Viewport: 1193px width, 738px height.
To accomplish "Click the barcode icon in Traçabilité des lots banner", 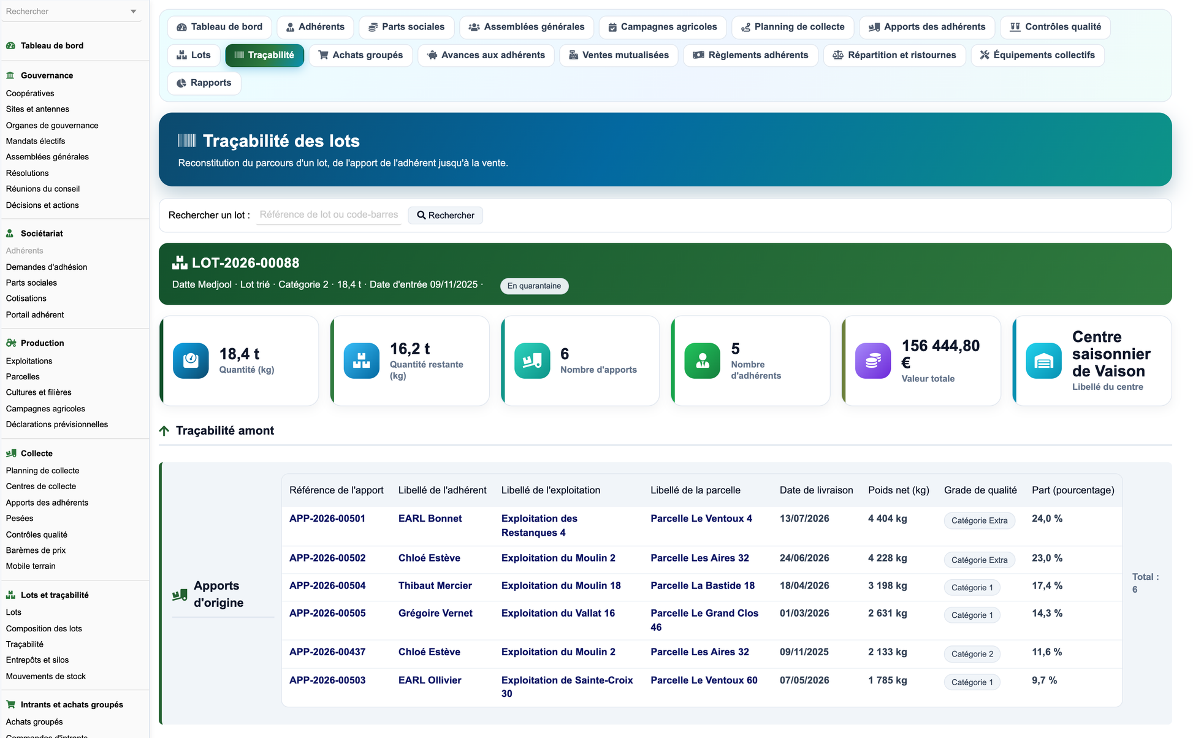I will (187, 141).
